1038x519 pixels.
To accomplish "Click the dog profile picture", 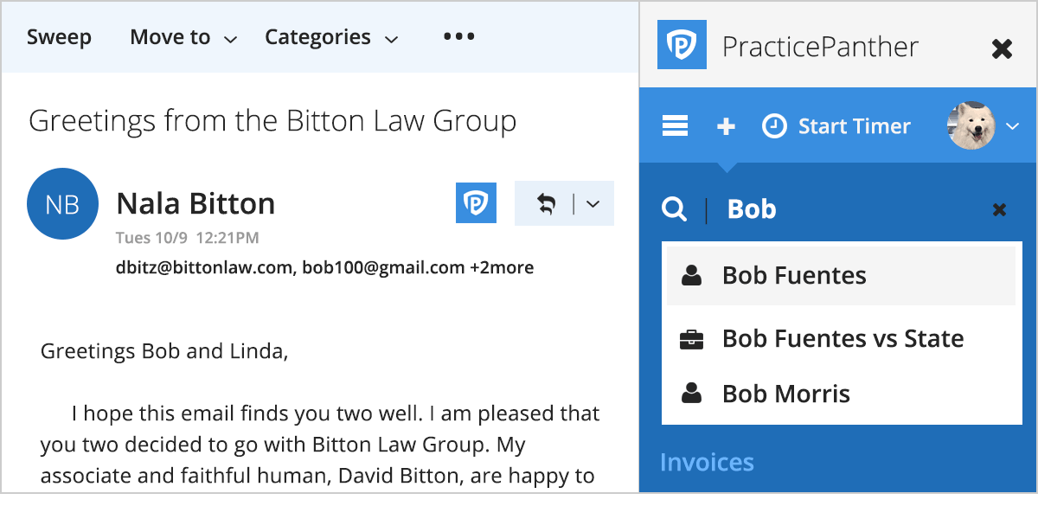I will (971, 125).
